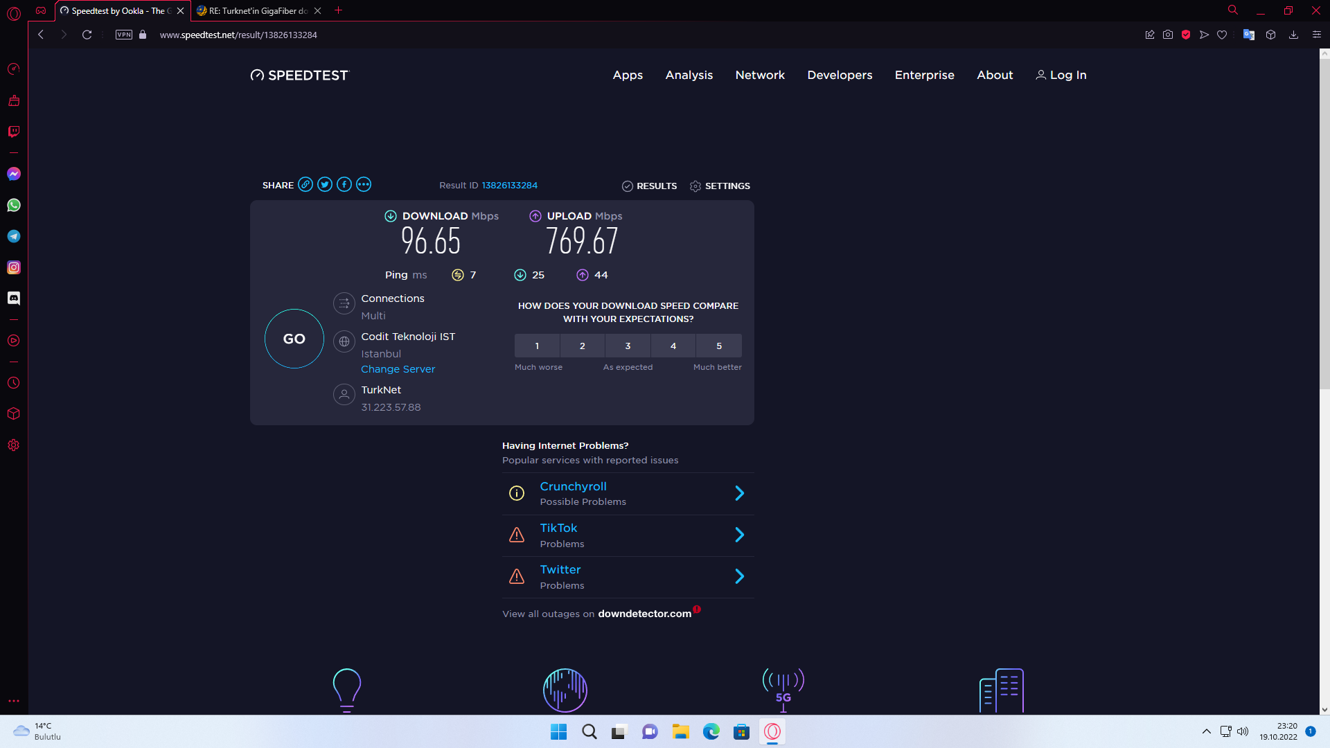Open clock and date 23:20 in tray
The image size is (1330, 748).
[1278, 731]
